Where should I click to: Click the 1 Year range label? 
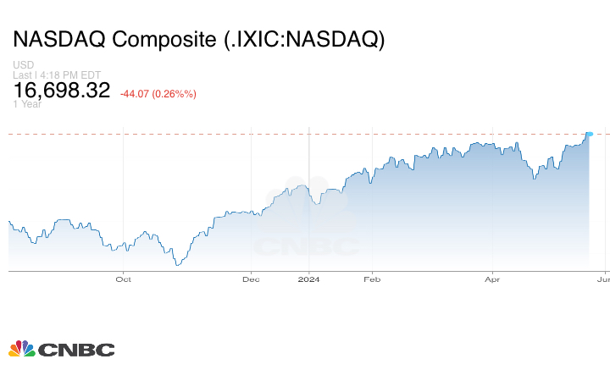click(x=29, y=104)
